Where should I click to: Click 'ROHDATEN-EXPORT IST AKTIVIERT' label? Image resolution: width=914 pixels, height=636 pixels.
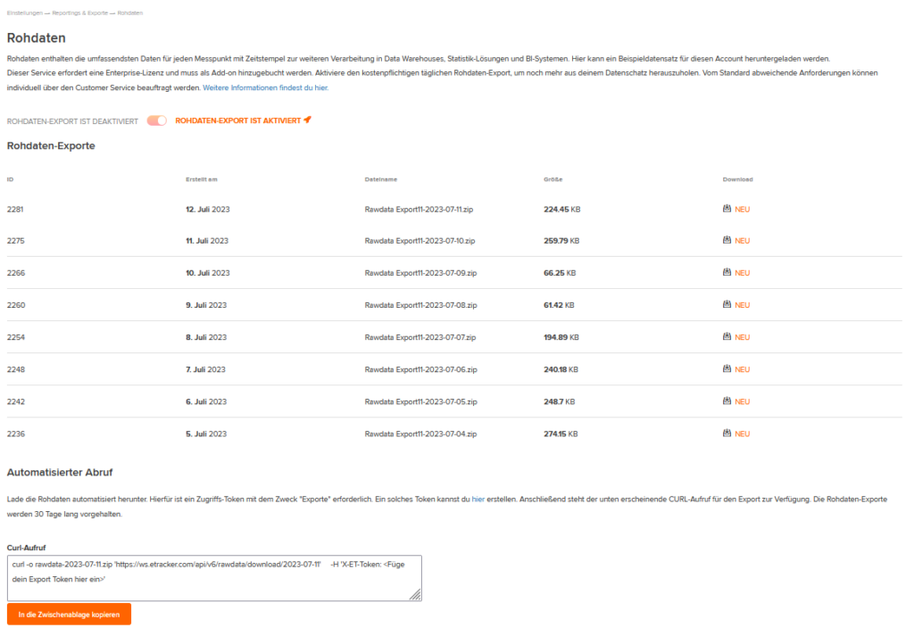click(237, 120)
